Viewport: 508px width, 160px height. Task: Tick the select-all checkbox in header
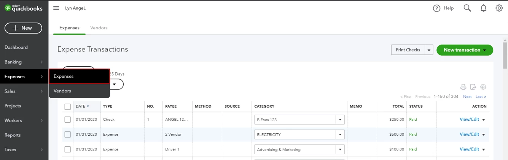[x=68, y=107]
